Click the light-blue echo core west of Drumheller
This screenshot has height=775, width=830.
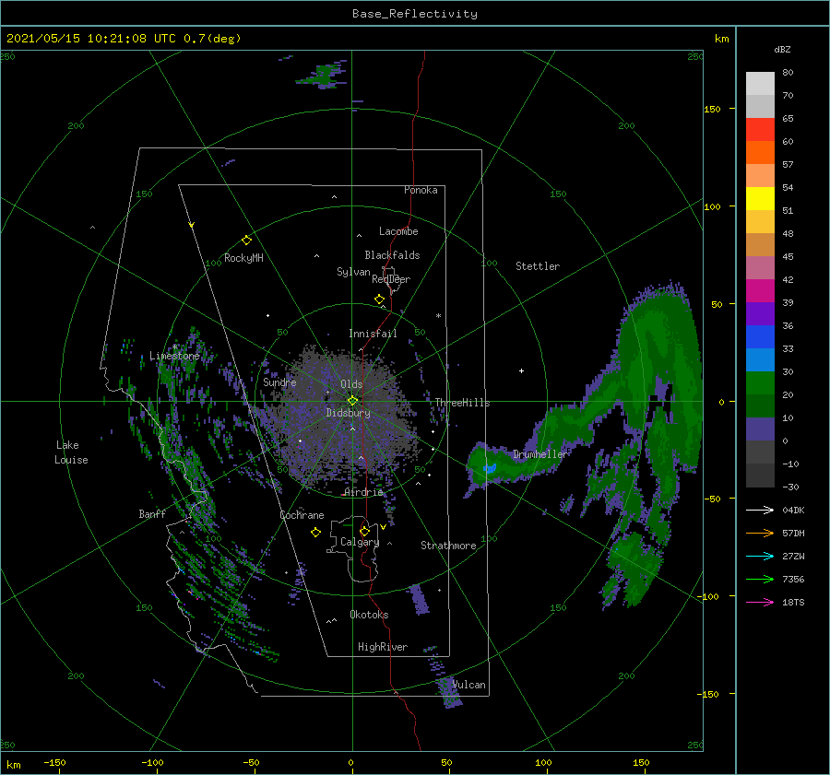click(490, 468)
